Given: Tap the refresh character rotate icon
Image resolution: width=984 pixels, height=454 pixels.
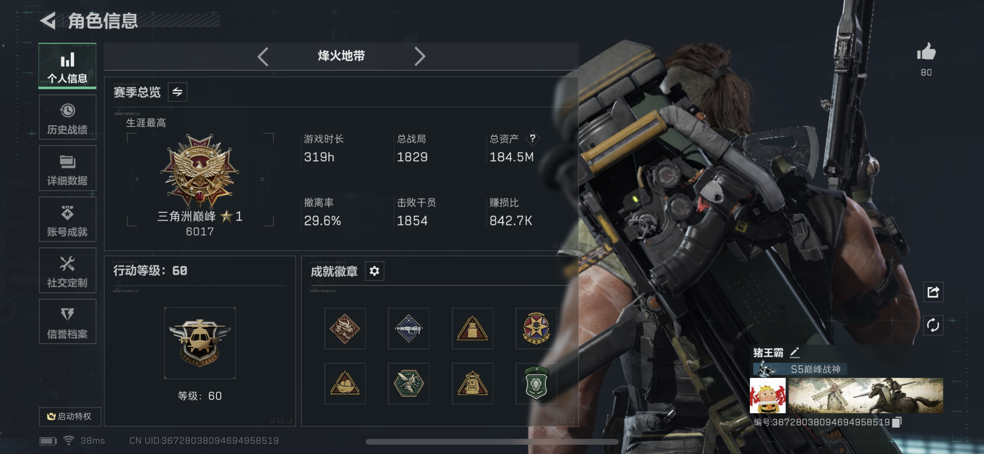Looking at the screenshot, I should tap(933, 325).
